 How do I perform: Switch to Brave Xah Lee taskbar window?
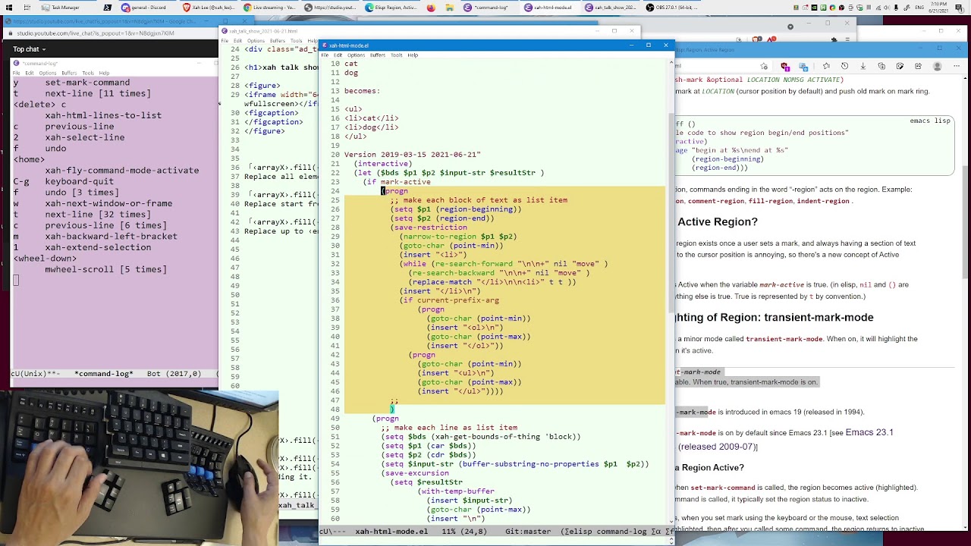tap(207, 8)
